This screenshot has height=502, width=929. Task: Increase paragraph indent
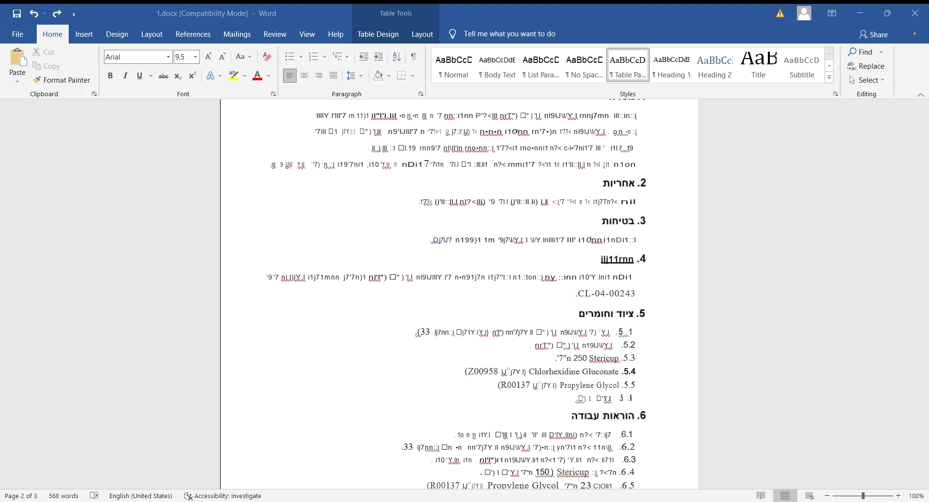(379, 57)
